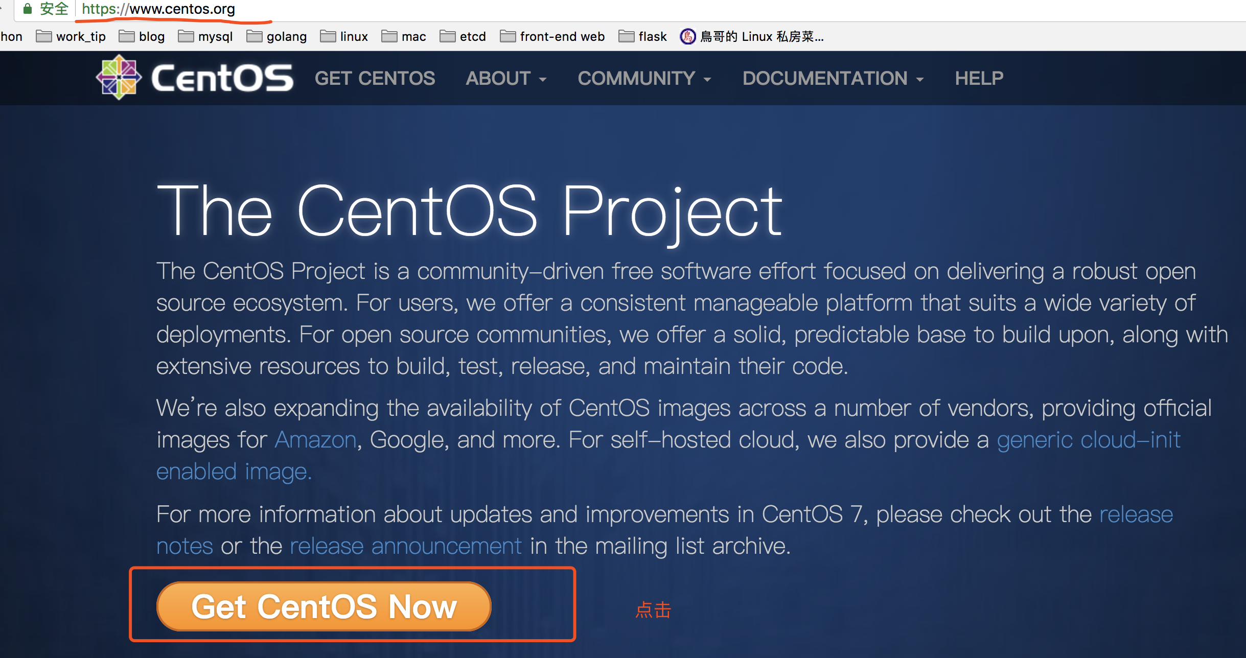Viewport: 1246px width, 658px height.
Task: Expand the COMMUNITY dropdown menu
Action: click(x=644, y=78)
